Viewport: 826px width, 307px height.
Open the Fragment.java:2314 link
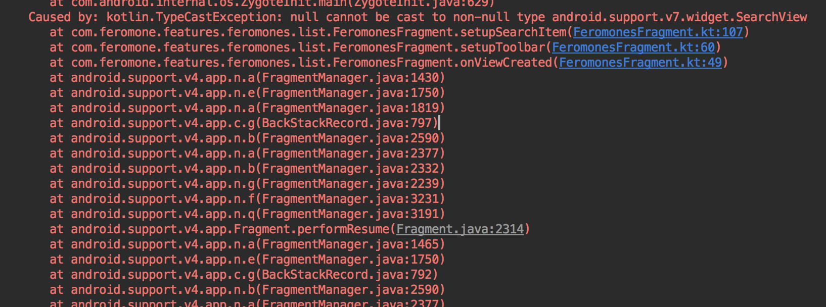pyautogui.click(x=460, y=229)
